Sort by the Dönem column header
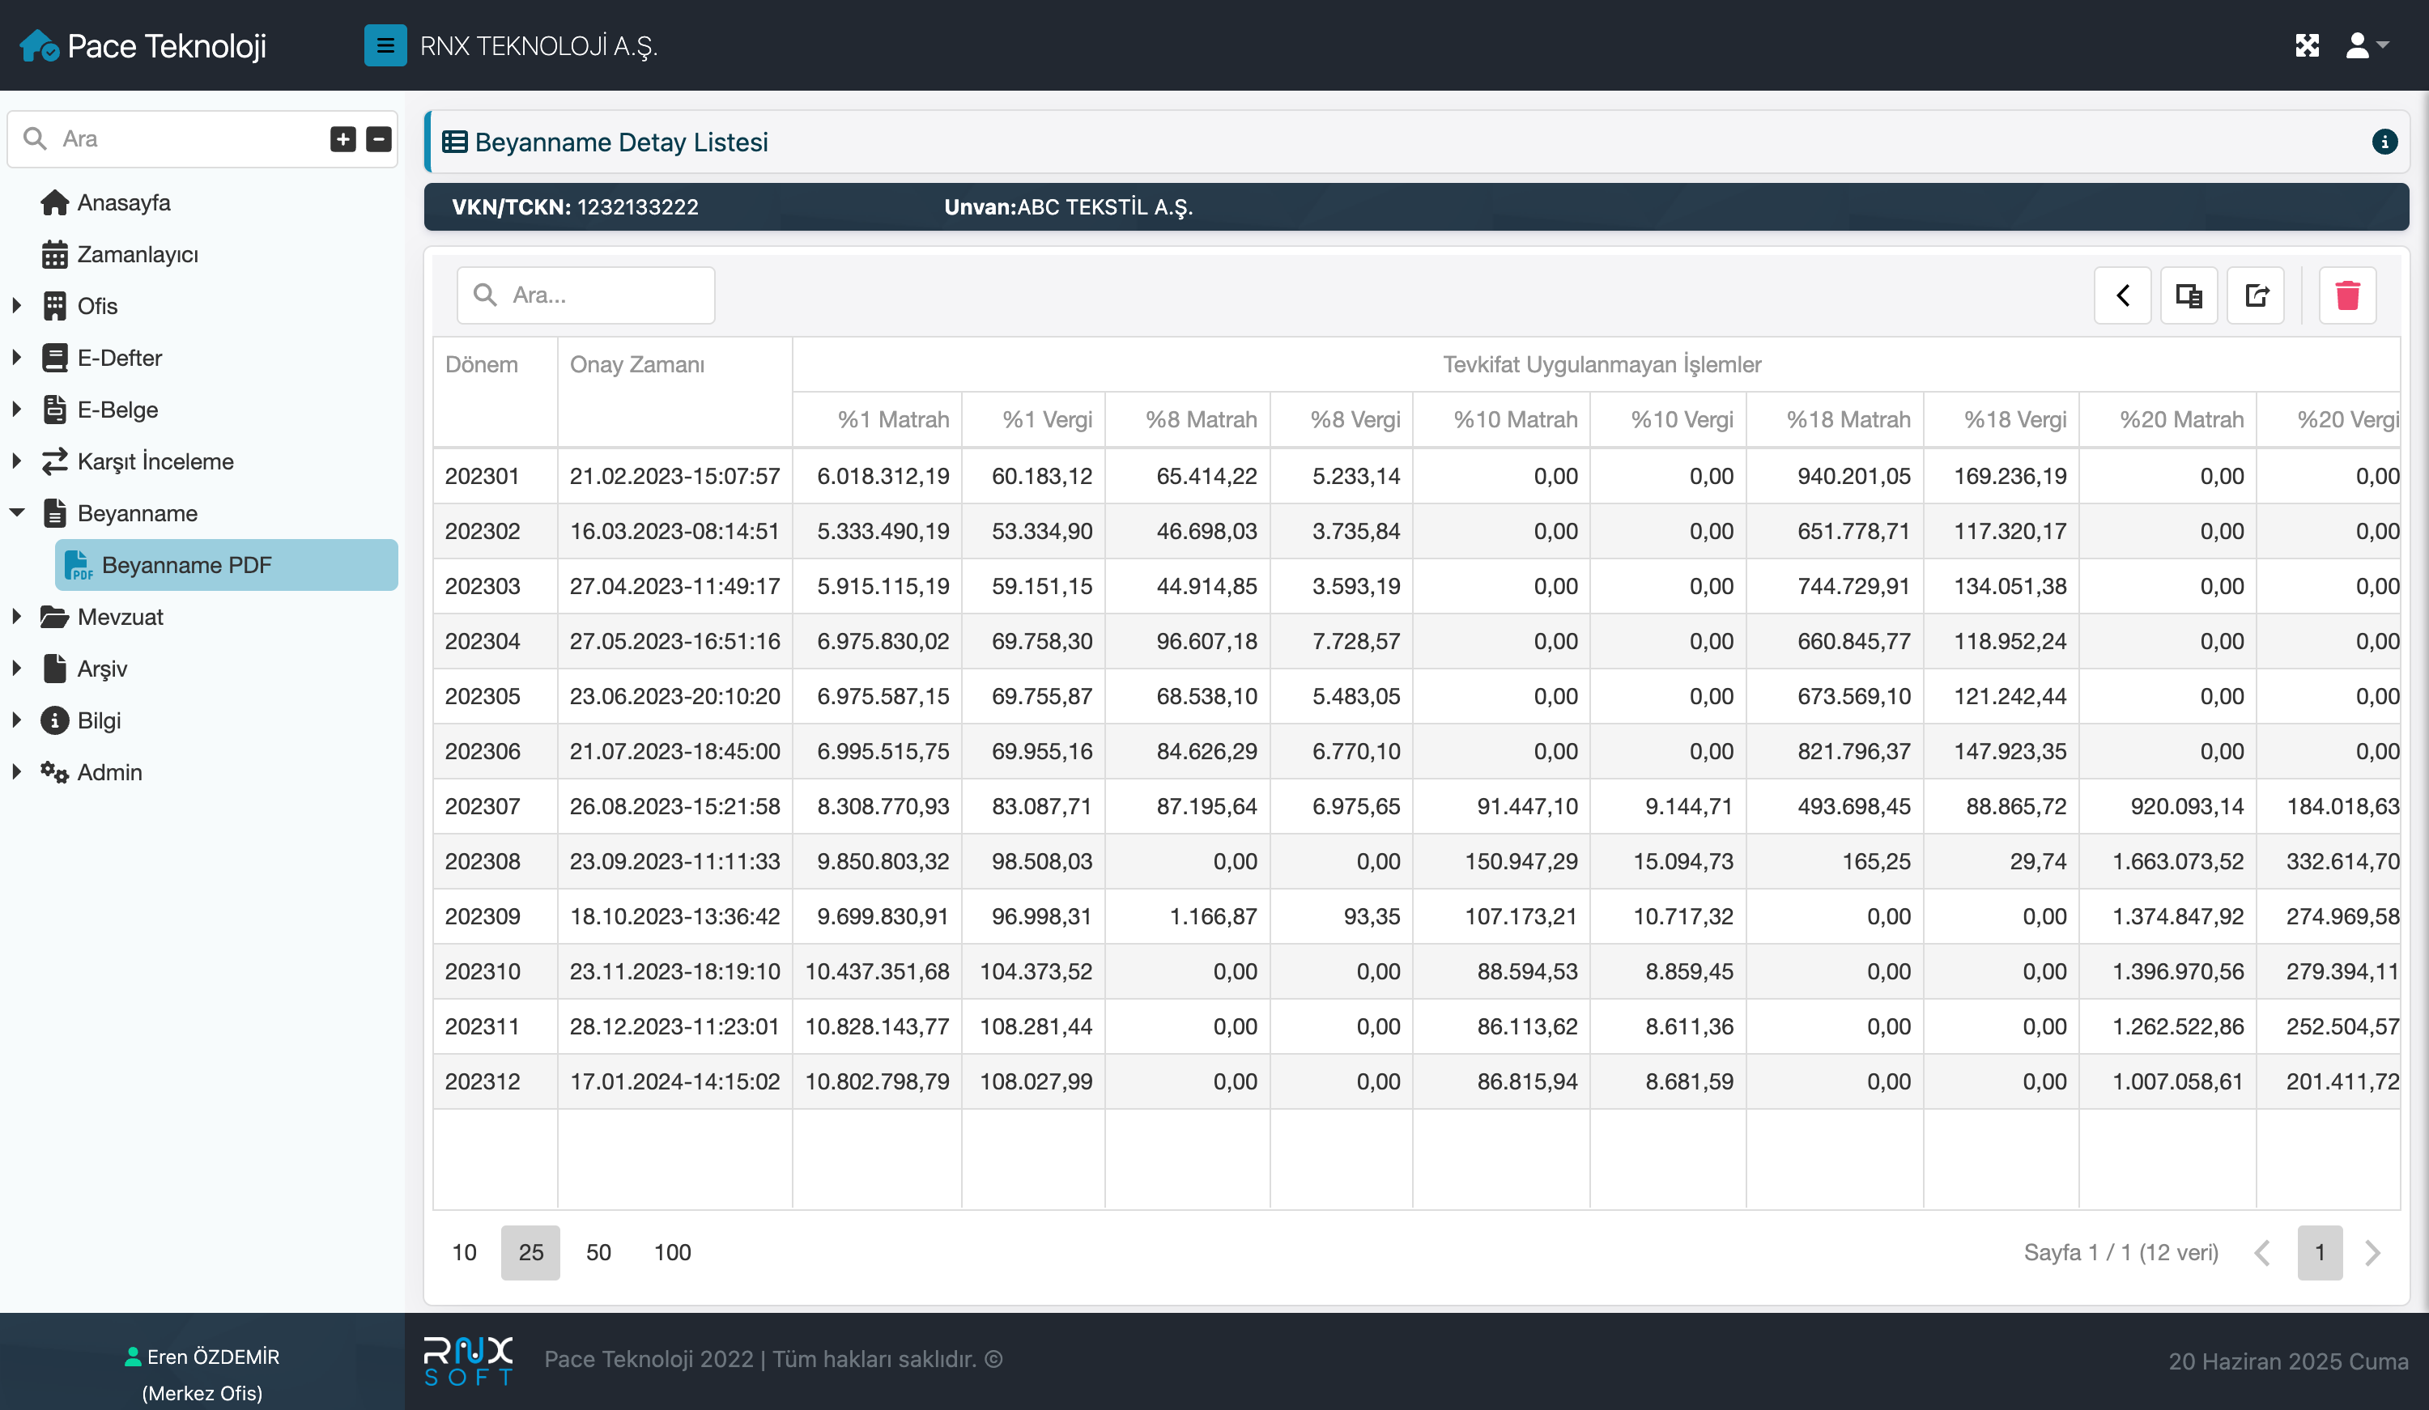Screen dimensions: 2429x1410 (x=482, y=365)
